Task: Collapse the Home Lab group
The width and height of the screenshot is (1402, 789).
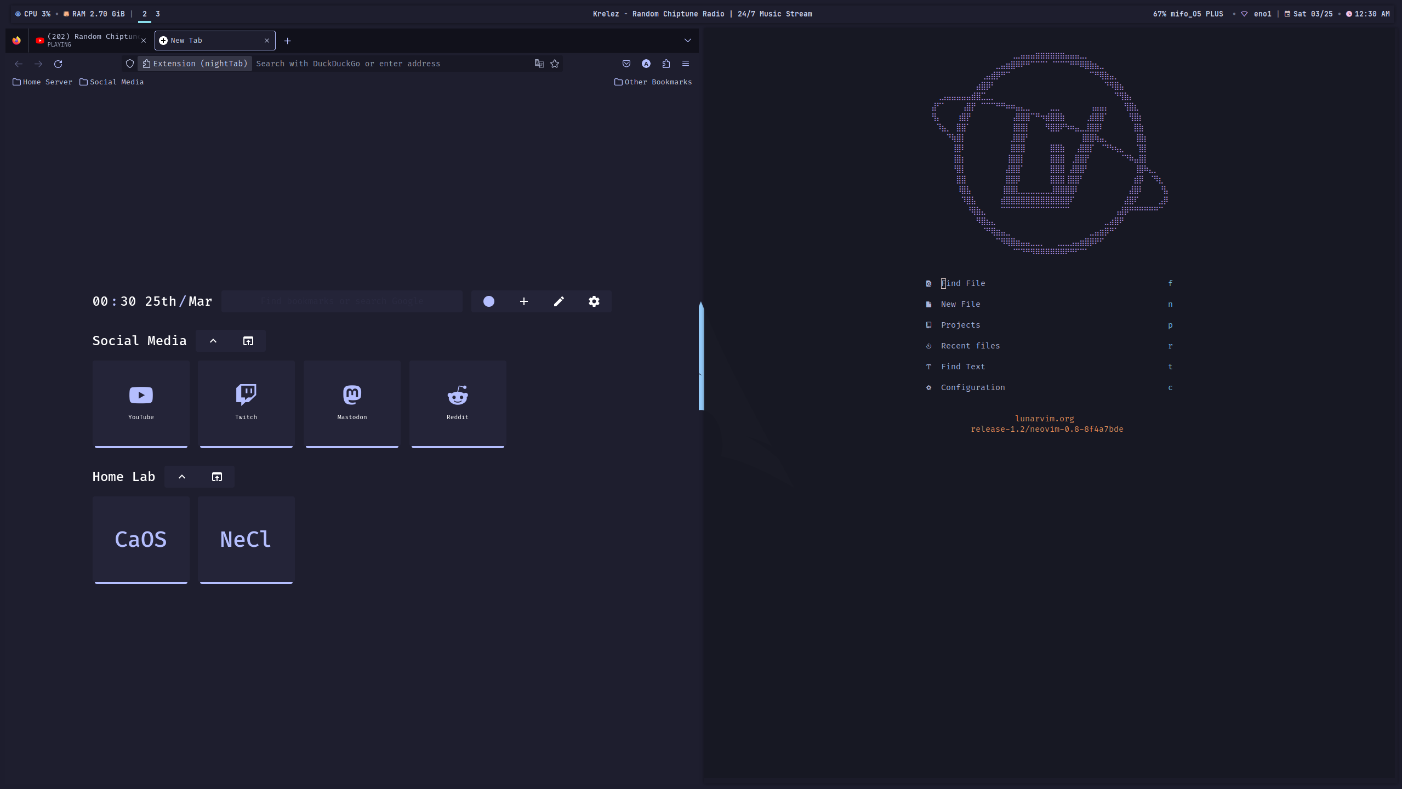Action: pyautogui.click(x=181, y=476)
